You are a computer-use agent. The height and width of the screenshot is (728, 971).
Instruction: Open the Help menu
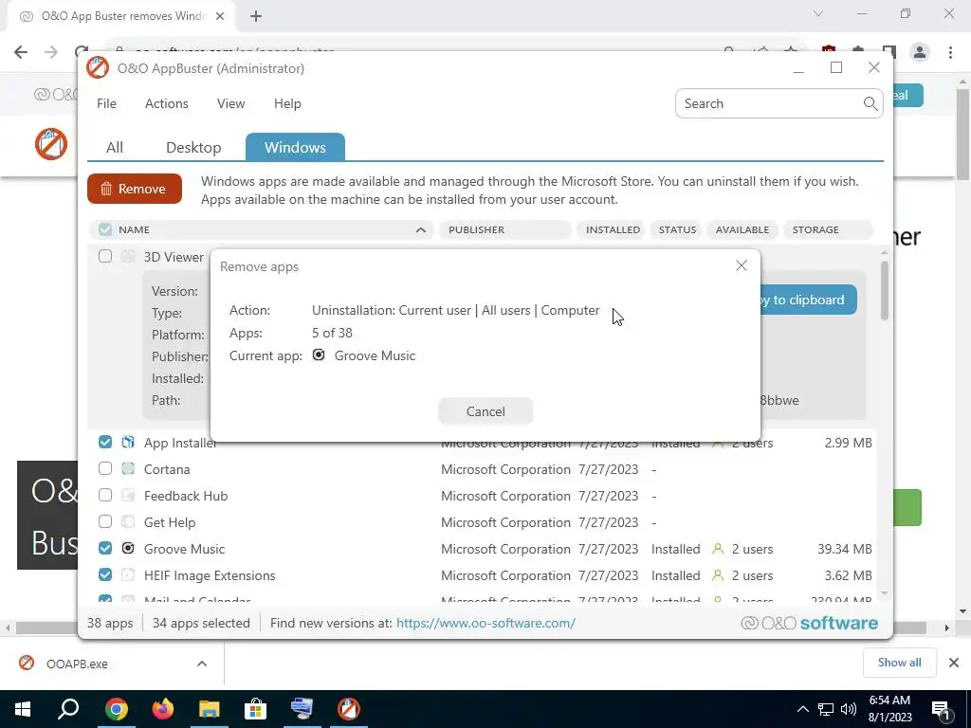click(x=287, y=103)
